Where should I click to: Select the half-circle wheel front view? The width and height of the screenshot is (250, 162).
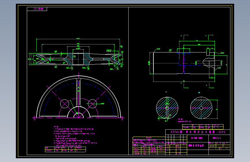coord(79,97)
